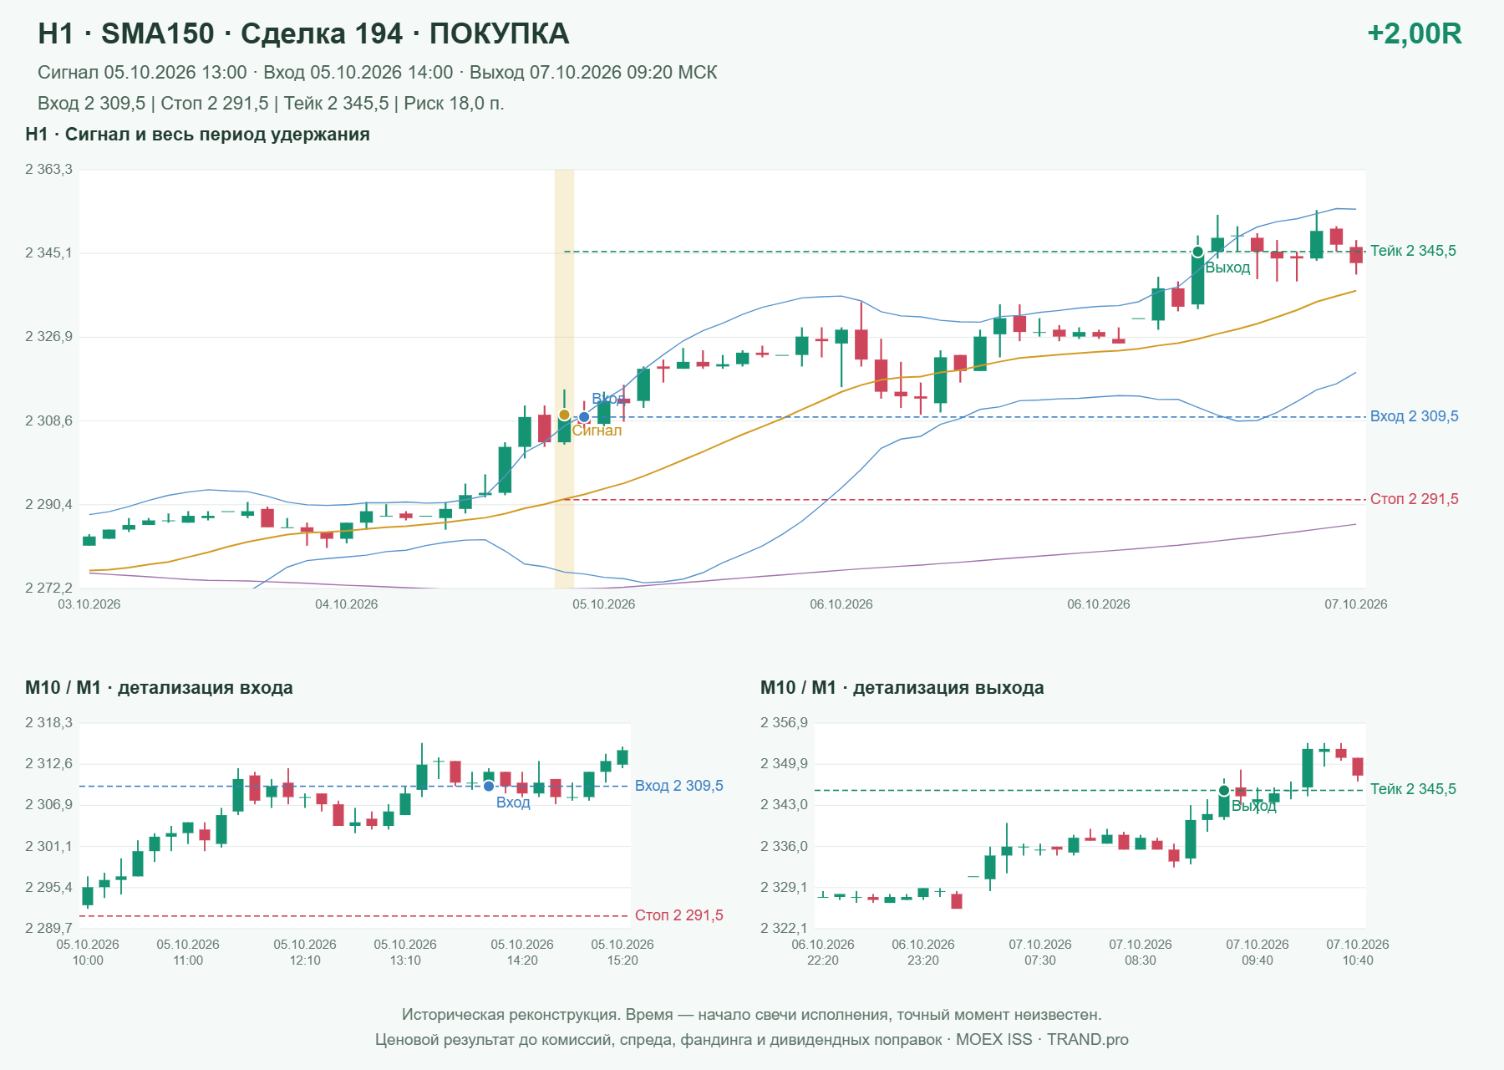This screenshot has height=1070, width=1504.
Task: Click the 05.10.2026 date label on H1 axis
Action: [603, 604]
